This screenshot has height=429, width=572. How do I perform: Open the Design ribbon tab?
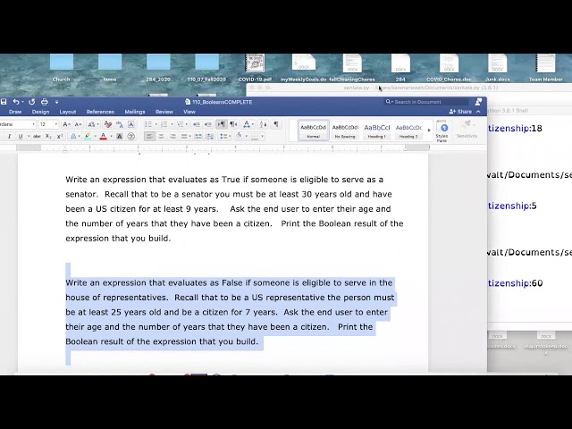tap(40, 112)
